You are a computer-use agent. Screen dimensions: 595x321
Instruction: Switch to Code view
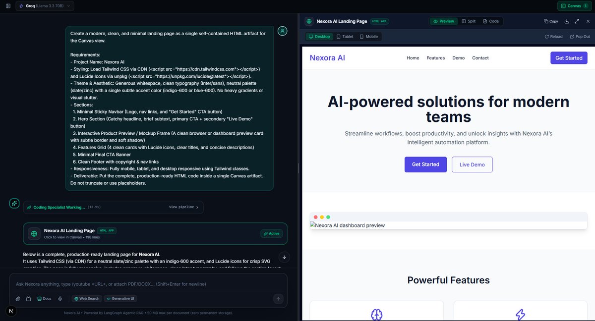[x=490, y=21]
